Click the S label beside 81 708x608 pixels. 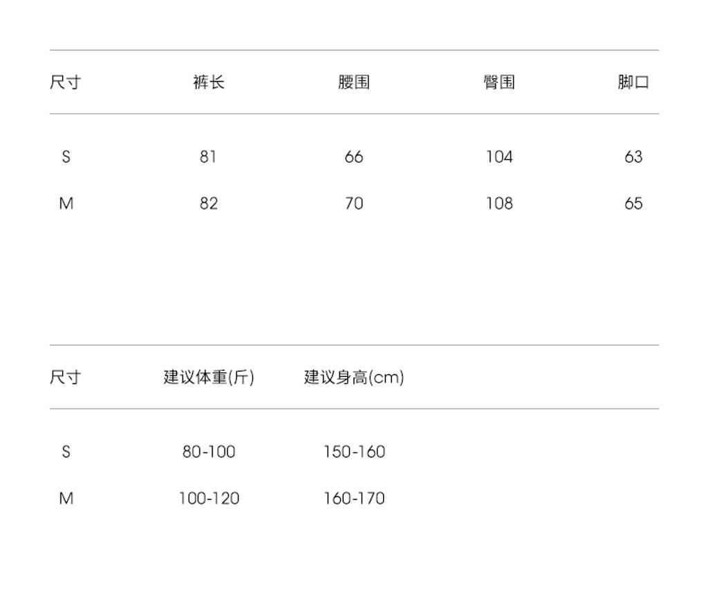(66, 157)
